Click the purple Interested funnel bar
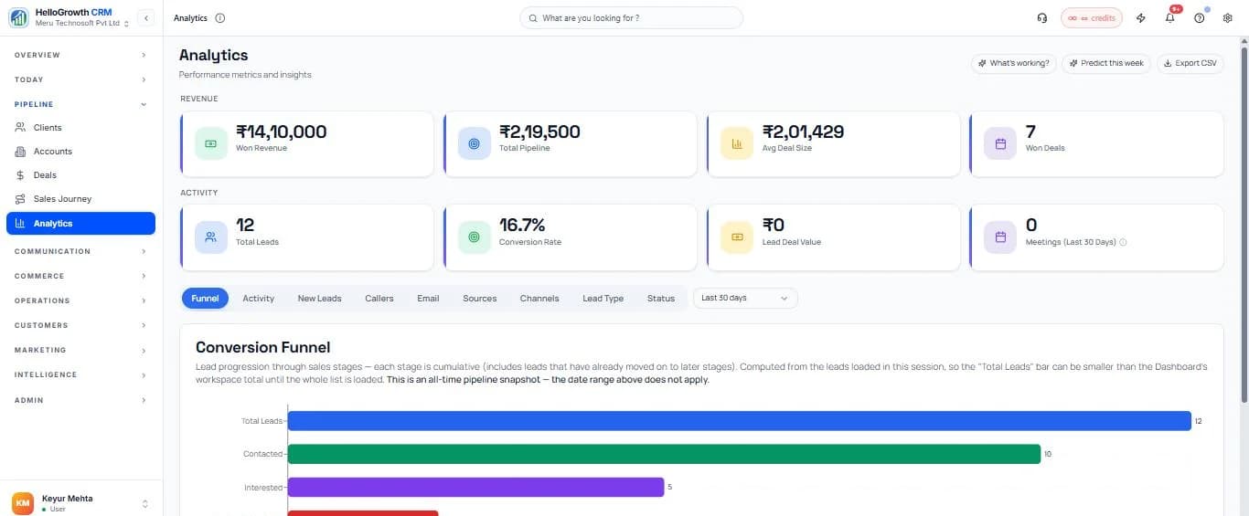This screenshot has width=1249, height=516. (x=475, y=487)
